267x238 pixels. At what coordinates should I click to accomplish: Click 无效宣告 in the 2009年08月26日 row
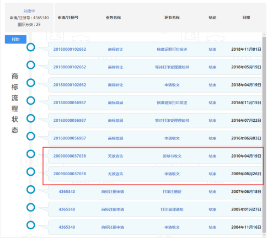click(x=115, y=174)
